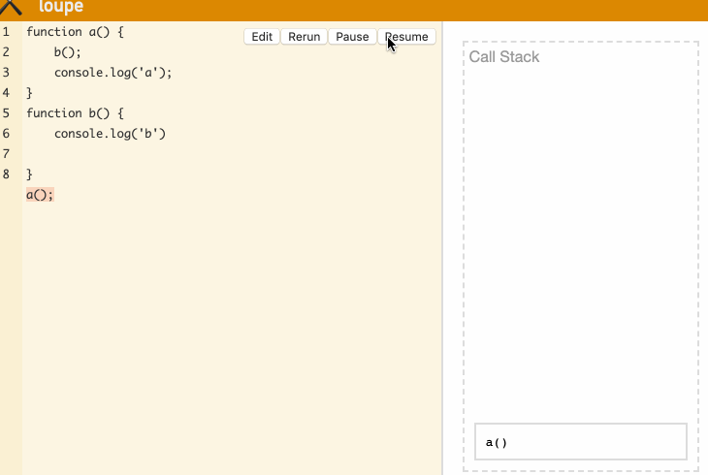
Task: Click the Call Stack heading
Action: (504, 57)
